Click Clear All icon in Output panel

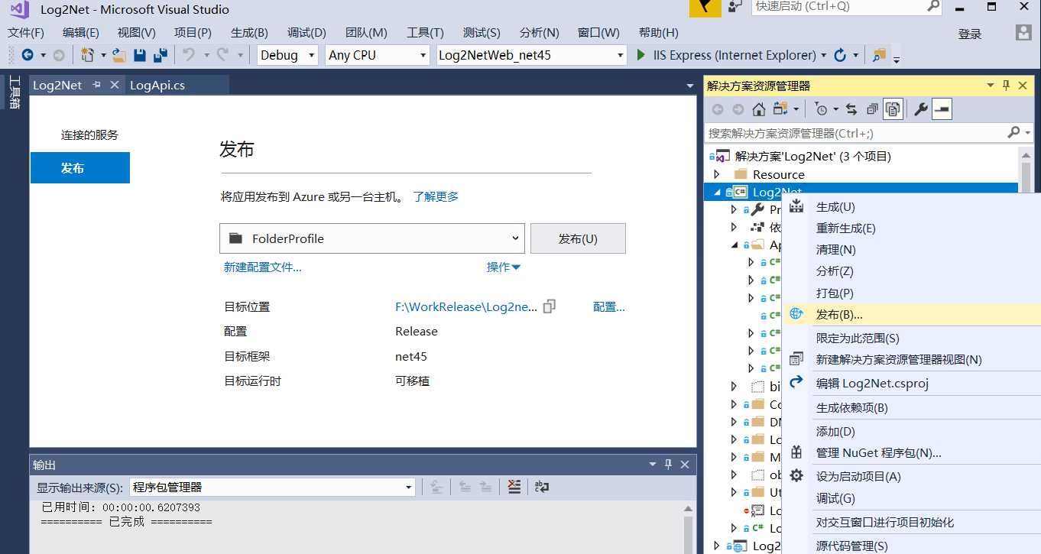coord(514,487)
